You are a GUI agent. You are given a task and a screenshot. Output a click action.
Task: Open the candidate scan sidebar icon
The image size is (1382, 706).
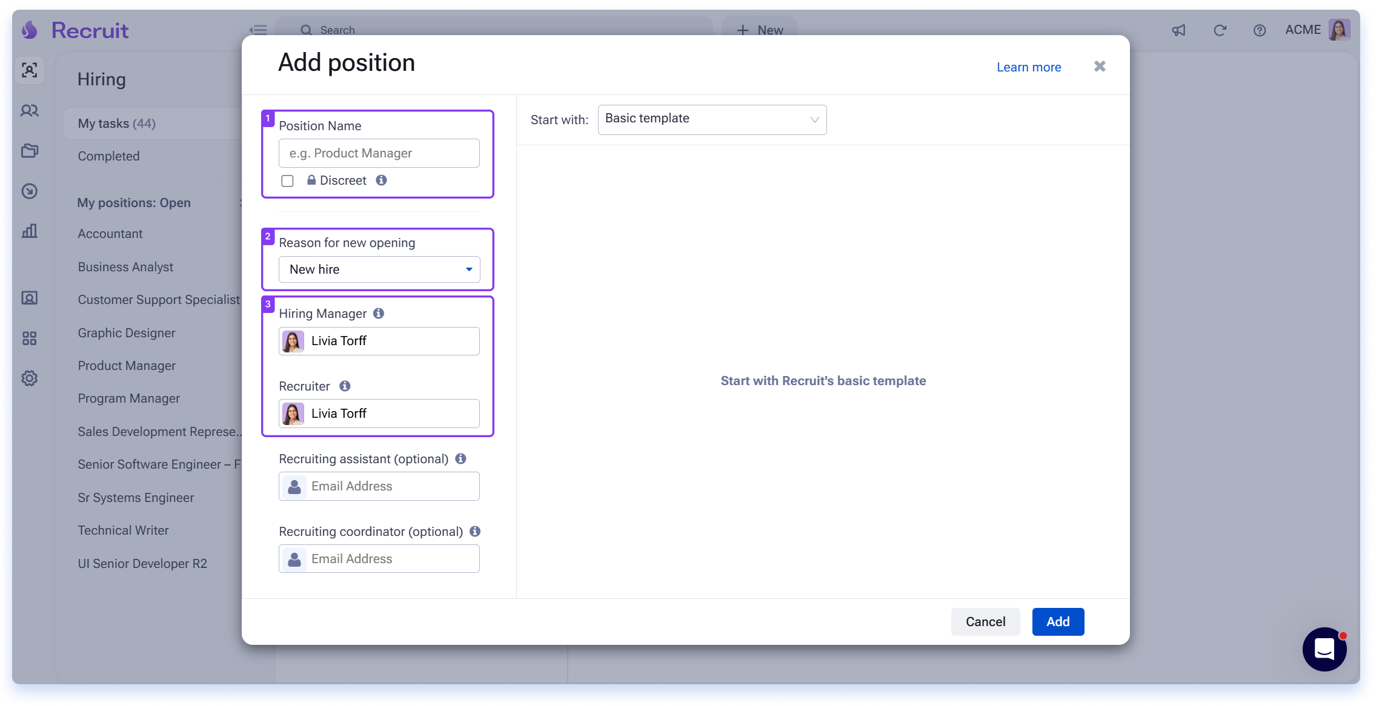(x=29, y=70)
